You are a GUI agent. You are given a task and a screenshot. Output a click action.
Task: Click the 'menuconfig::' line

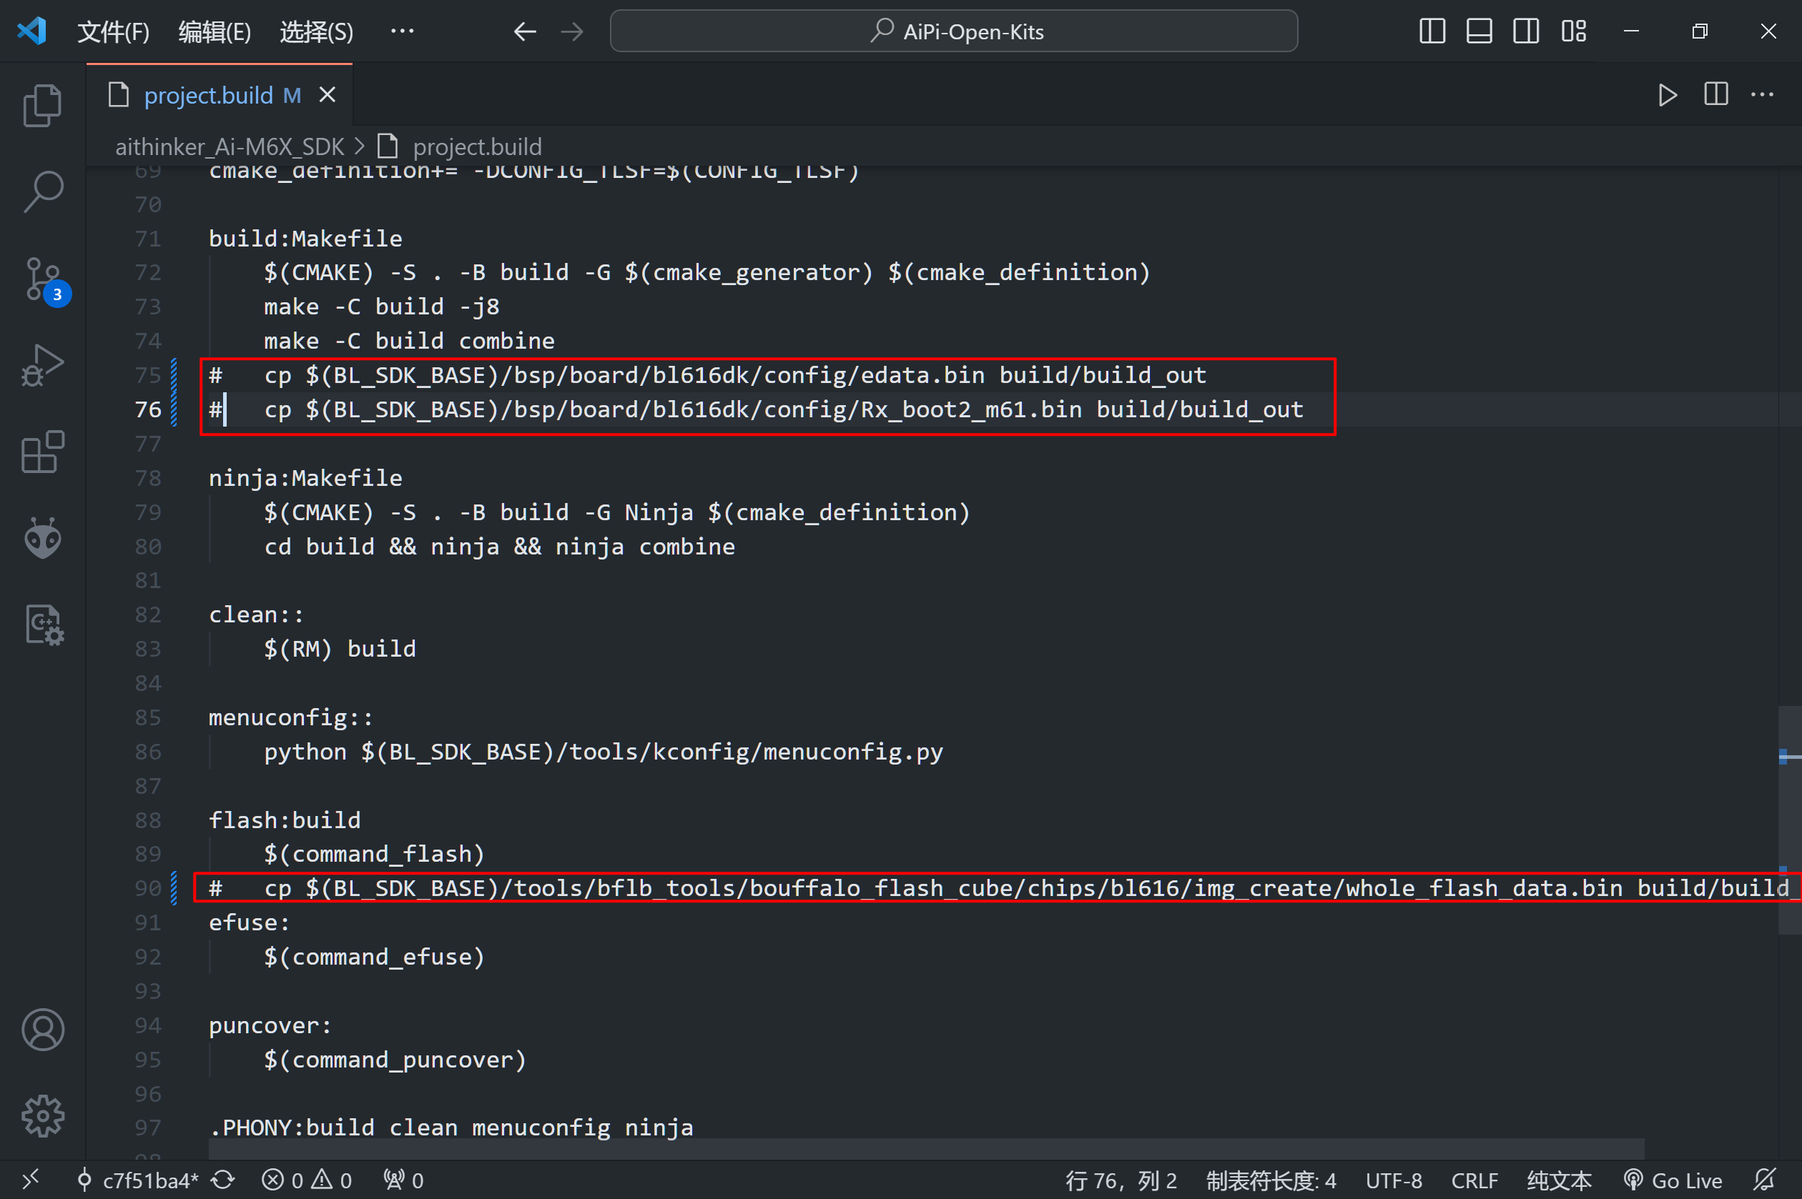coord(291,717)
